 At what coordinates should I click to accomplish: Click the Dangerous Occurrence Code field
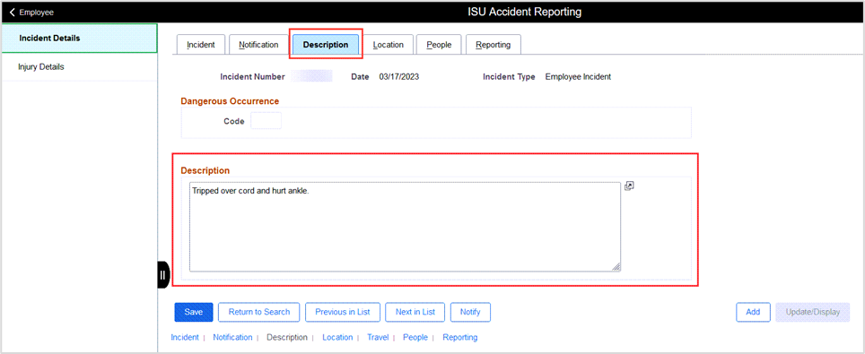(266, 121)
